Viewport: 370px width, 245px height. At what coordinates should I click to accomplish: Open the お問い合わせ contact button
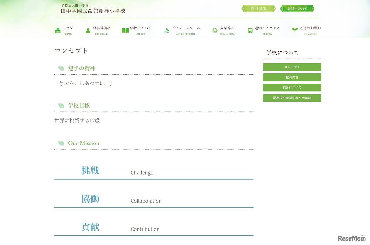[x=297, y=9]
